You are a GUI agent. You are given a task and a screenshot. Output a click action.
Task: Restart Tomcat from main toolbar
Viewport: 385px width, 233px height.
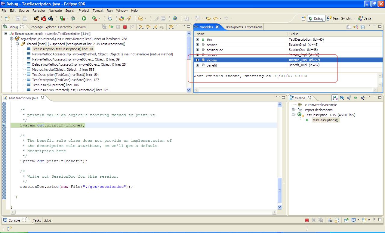point(50,18)
